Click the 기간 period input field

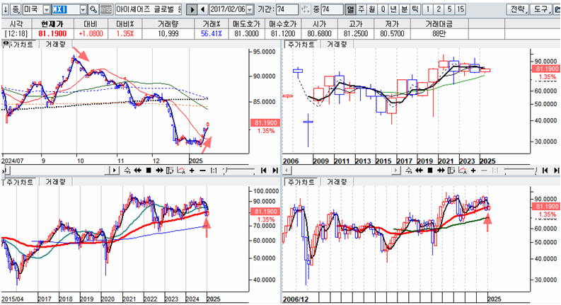[x=287, y=9]
